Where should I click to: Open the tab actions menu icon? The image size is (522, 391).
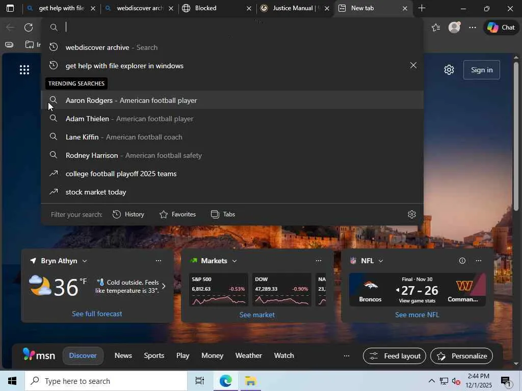point(10,8)
